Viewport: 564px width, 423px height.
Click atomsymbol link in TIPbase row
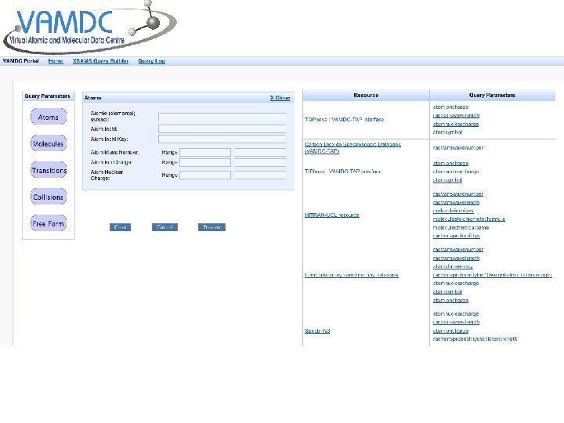click(x=447, y=180)
